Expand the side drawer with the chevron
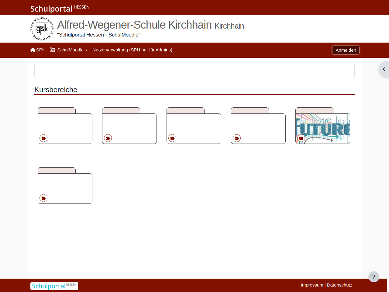Screen dimensions: 389x292 click(x=384, y=69)
